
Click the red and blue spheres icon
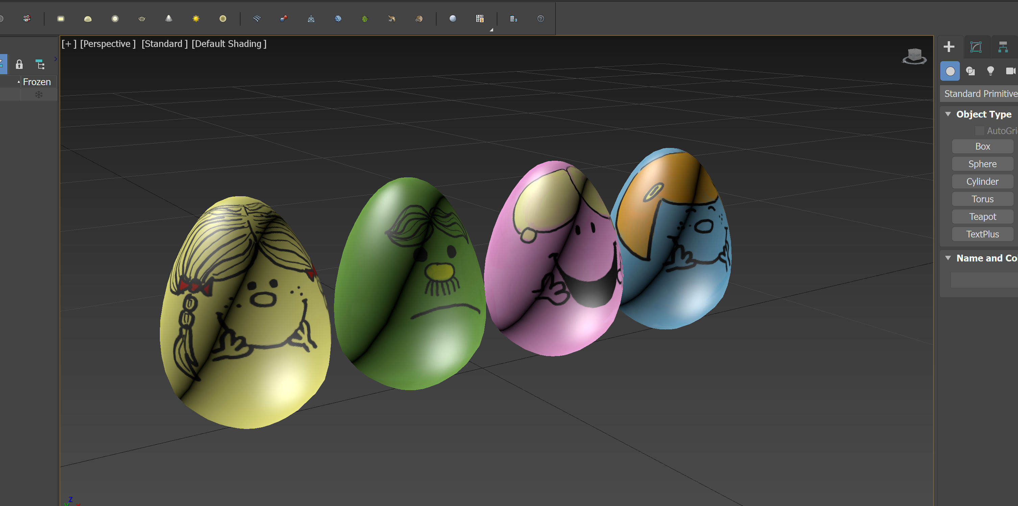click(x=284, y=19)
